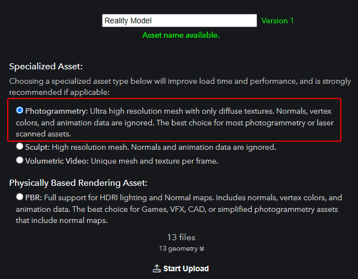Click the upload tray icon beside Start Upload

pyautogui.click(x=157, y=268)
